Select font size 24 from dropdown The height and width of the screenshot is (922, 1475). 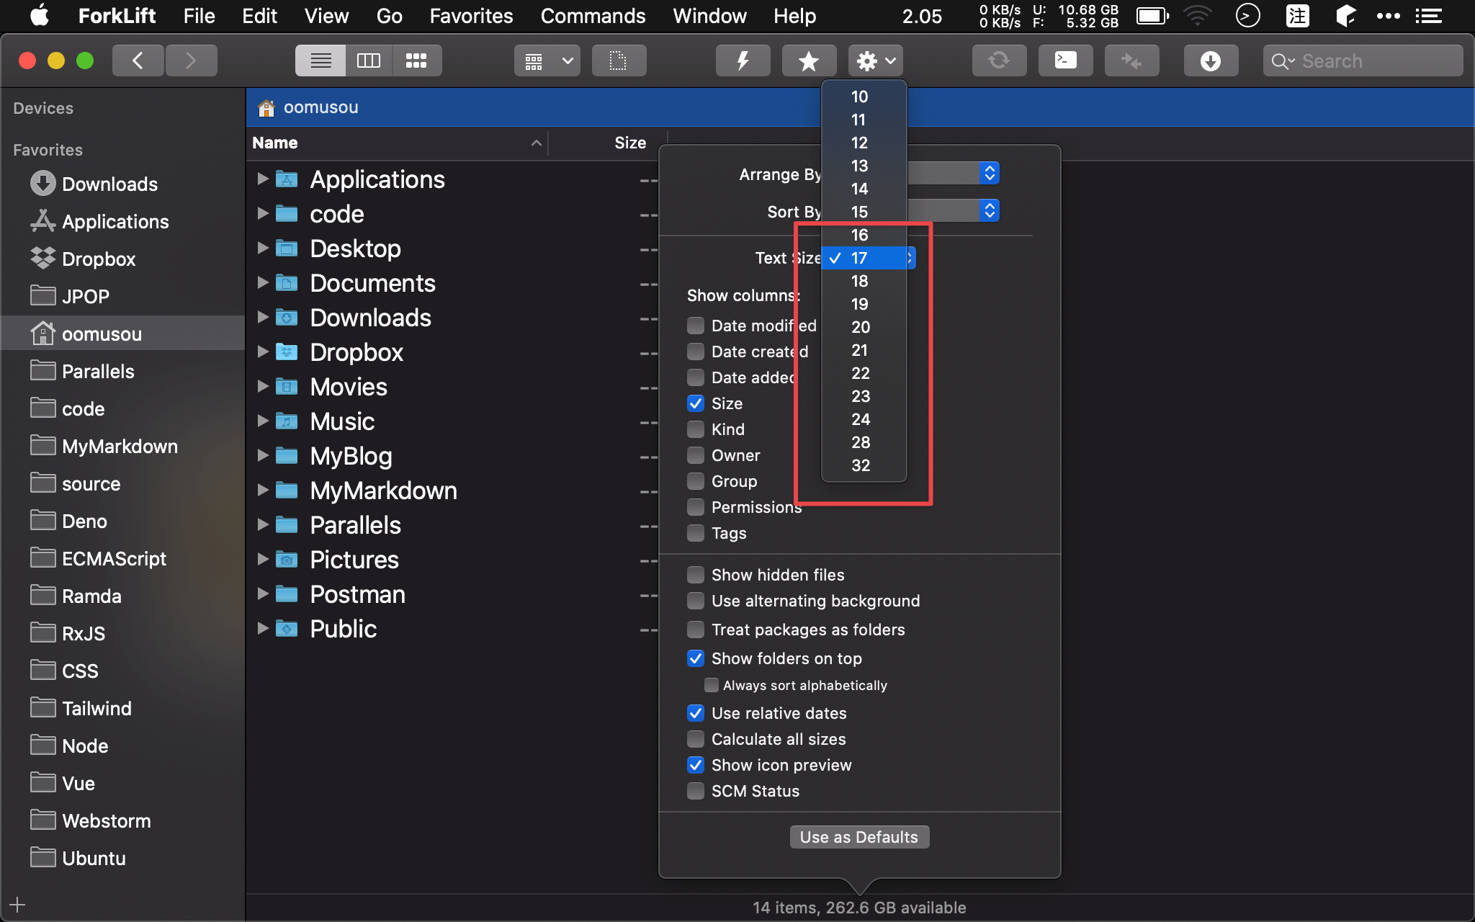click(859, 419)
